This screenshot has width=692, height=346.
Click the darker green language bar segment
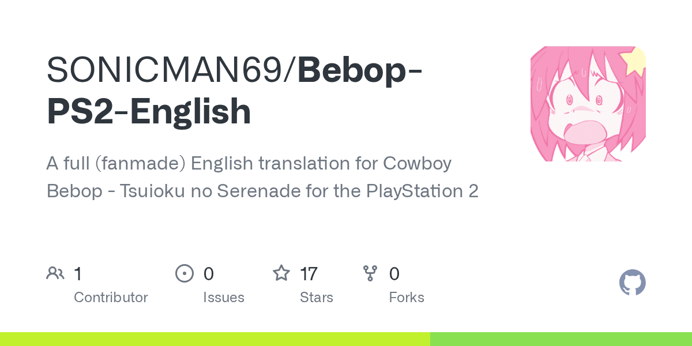tap(561, 339)
